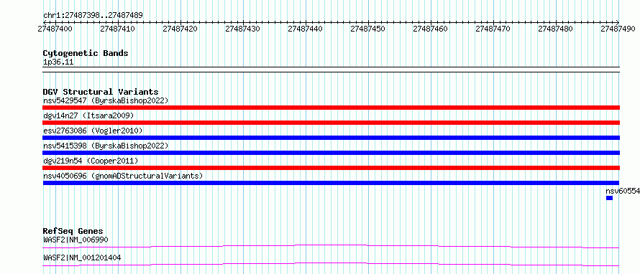Click dgv219n54 (Cooper2011) red bar
Image resolution: width=640 pixels, height=274 pixels.
coord(331,168)
